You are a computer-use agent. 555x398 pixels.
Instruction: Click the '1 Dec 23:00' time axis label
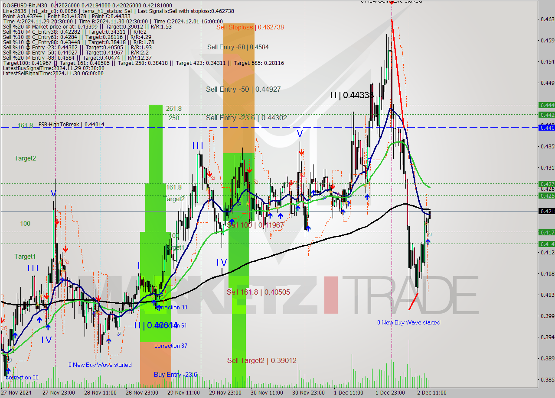(x=391, y=393)
